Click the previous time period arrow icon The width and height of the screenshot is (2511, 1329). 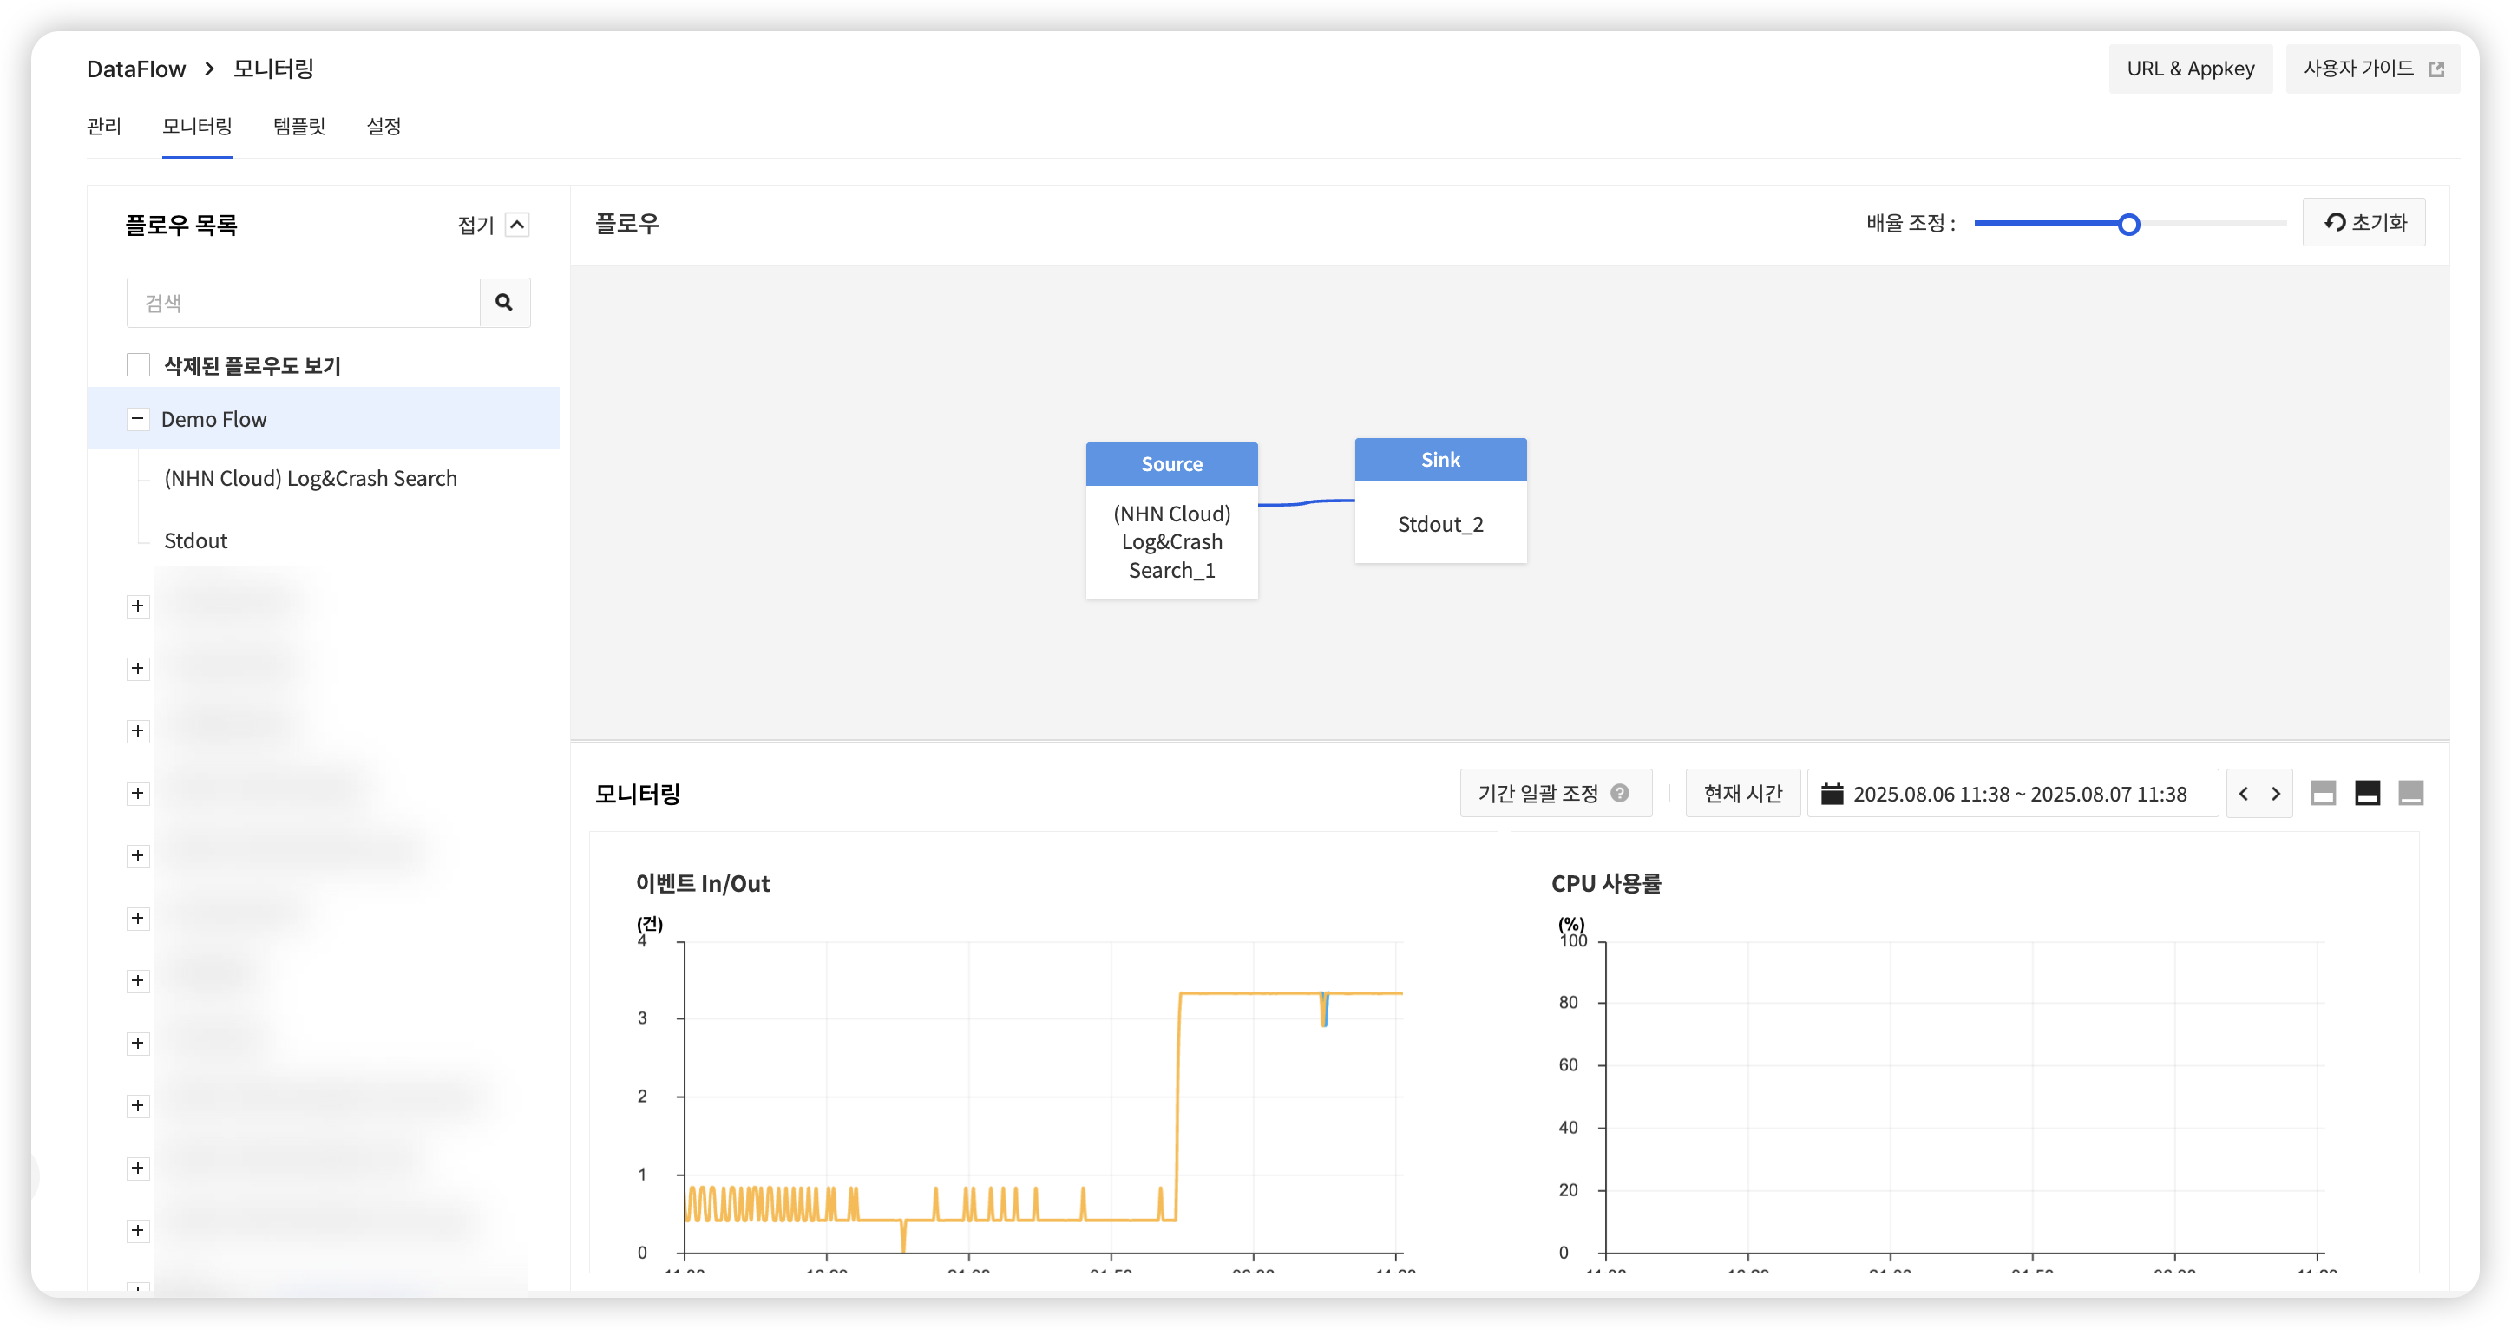(x=2243, y=793)
